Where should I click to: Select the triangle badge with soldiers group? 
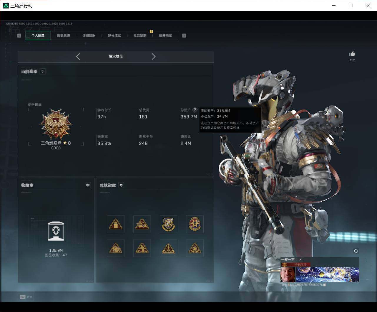[115, 248]
